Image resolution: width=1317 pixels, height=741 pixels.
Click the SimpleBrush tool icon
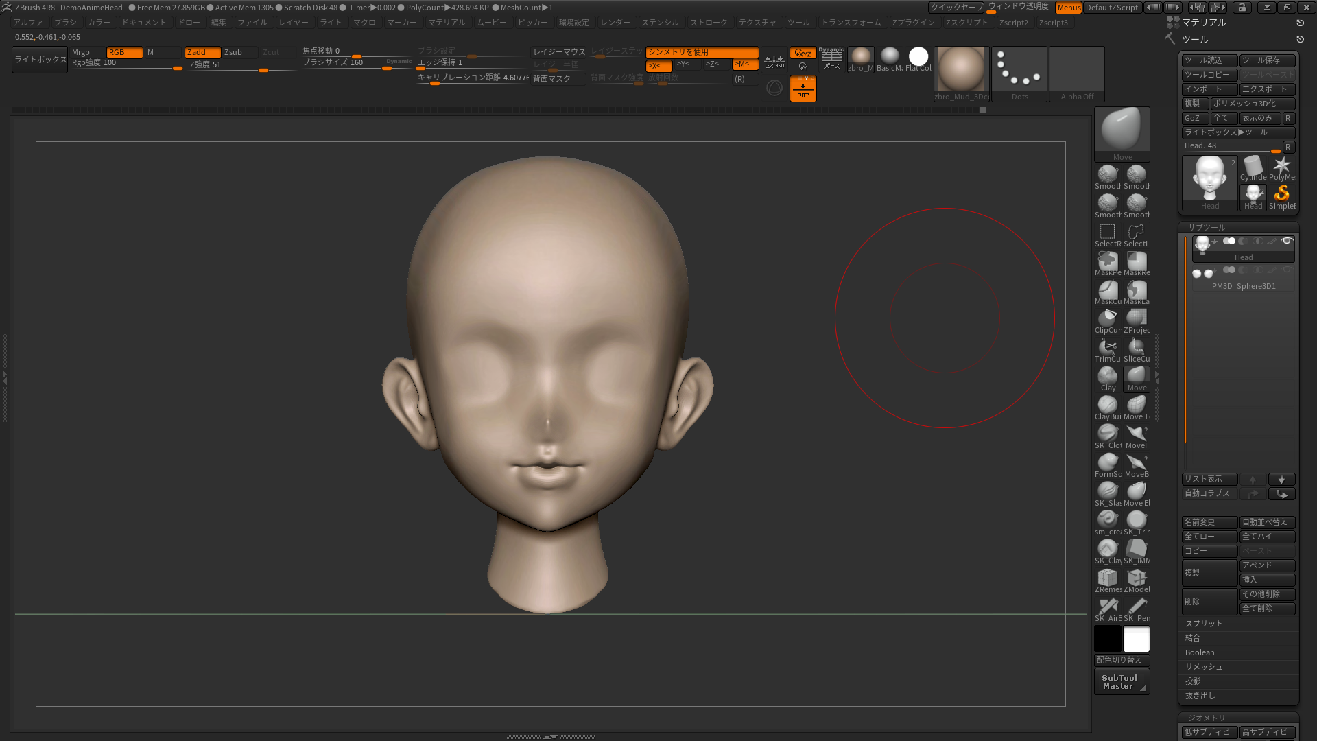1281,194
